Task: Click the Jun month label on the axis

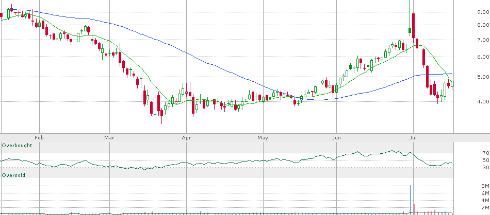Action: [x=336, y=137]
